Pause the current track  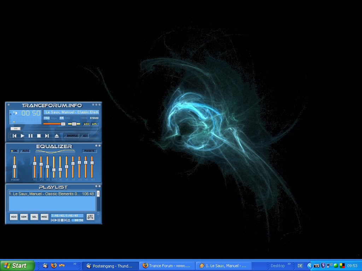click(x=30, y=136)
